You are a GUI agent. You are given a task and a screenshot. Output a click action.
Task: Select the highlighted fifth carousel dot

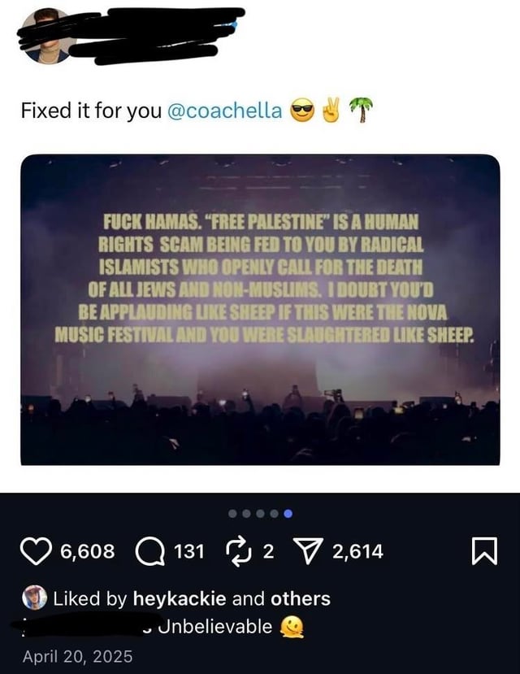point(288,514)
